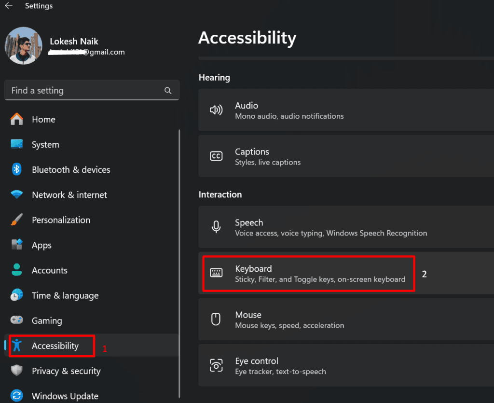
Task: Click the Windows Update refresh icon
Action: pos(17,396)
